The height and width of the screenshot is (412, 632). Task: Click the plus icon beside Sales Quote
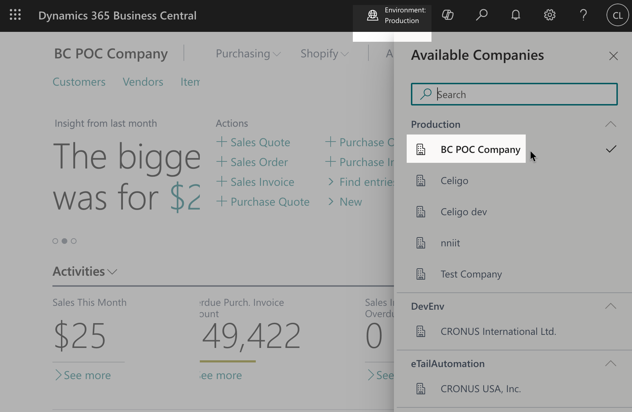[222, 142]
